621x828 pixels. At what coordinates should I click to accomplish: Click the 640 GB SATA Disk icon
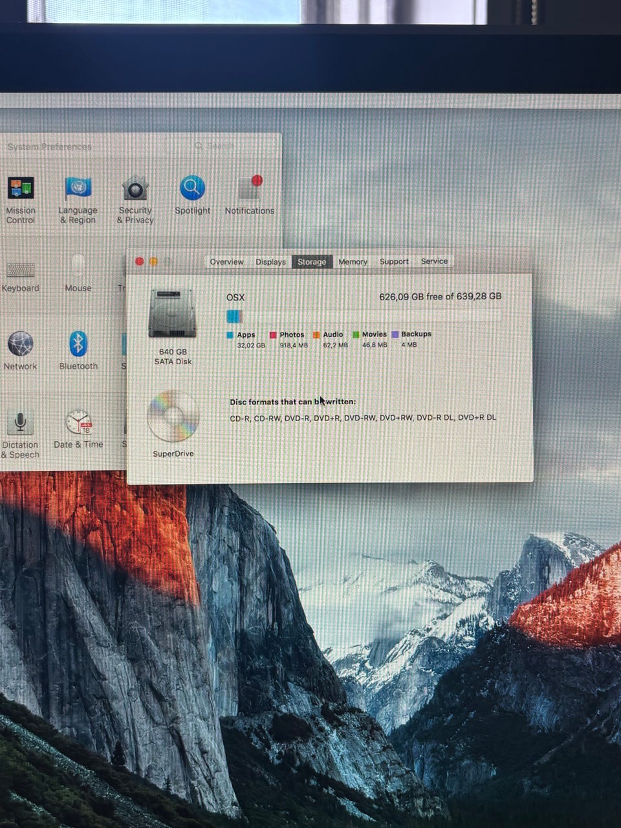click(x=172, y=314)
